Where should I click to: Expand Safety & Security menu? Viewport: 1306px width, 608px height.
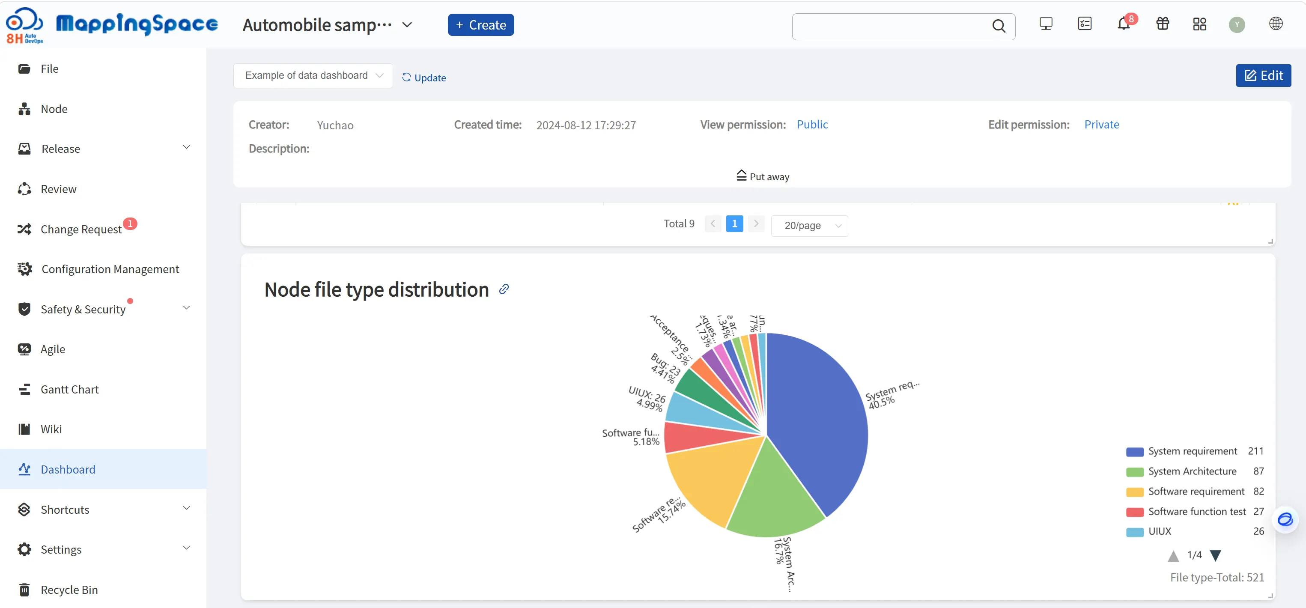click(186, 308)
